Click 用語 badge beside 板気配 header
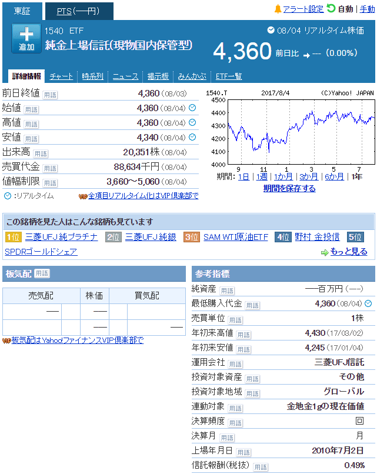 (42, 273)
